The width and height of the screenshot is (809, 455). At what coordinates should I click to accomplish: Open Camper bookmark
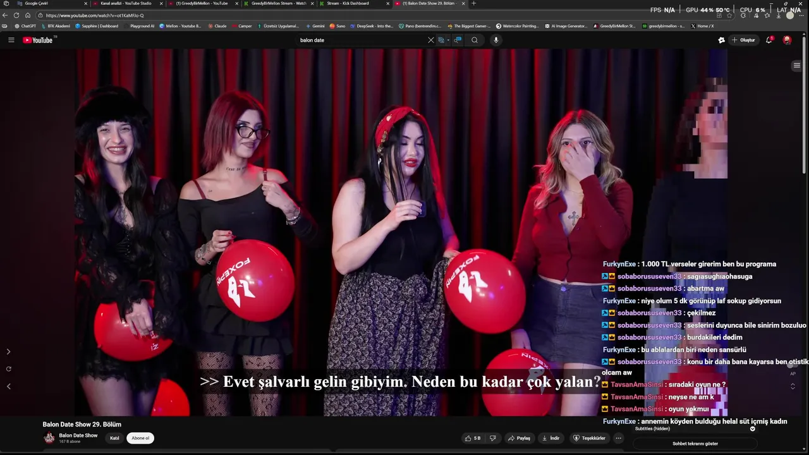[241, 26]
